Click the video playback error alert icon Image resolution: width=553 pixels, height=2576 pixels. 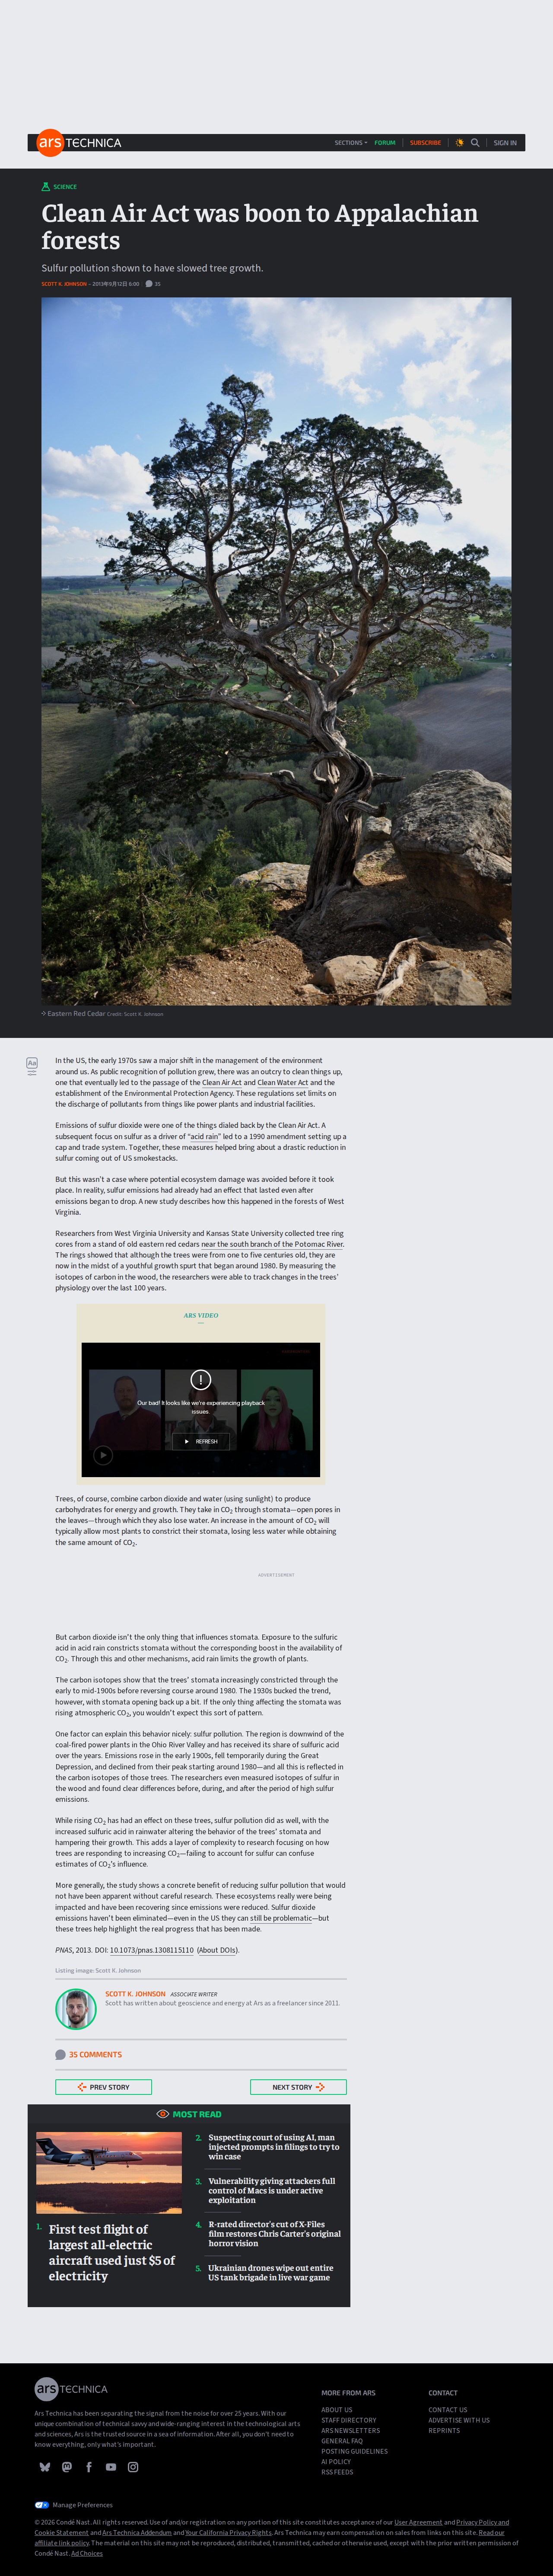[200, 1379]
